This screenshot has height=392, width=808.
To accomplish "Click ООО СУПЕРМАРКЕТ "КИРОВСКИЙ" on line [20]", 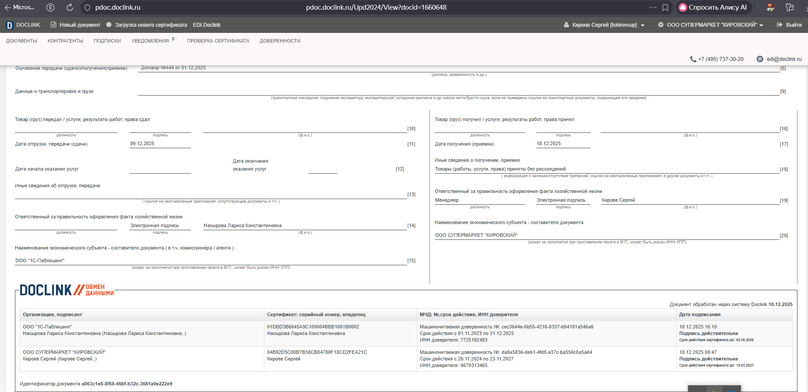I will point(476,235).
